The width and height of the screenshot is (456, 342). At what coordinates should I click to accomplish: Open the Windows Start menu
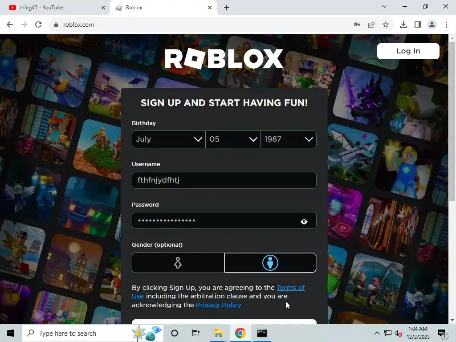(x=11, y=333)
